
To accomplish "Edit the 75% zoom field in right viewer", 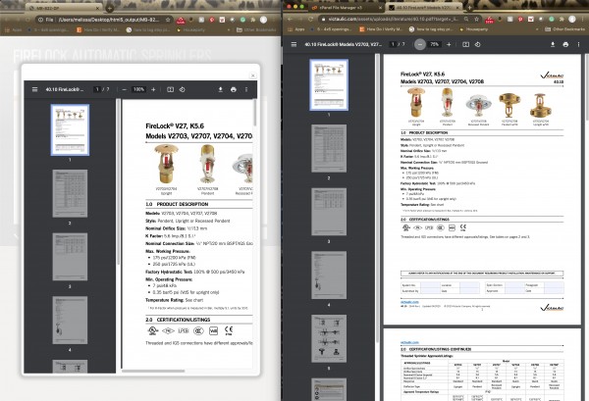I will [x=435, y=44].
